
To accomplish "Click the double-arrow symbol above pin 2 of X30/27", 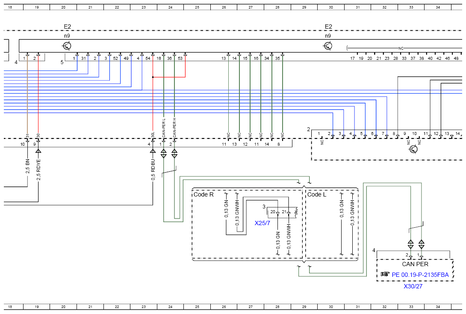I will (x=410, y=244).
